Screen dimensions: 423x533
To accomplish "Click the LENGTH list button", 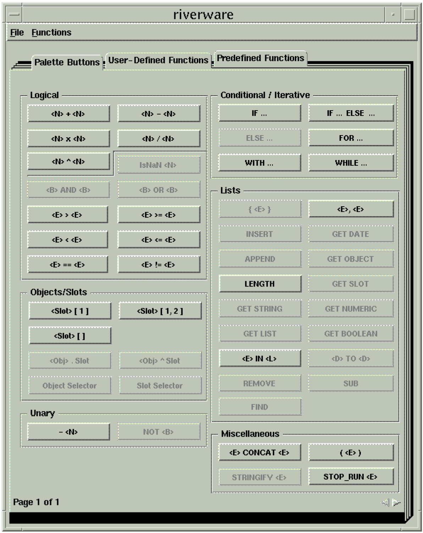I will [259, 284].
